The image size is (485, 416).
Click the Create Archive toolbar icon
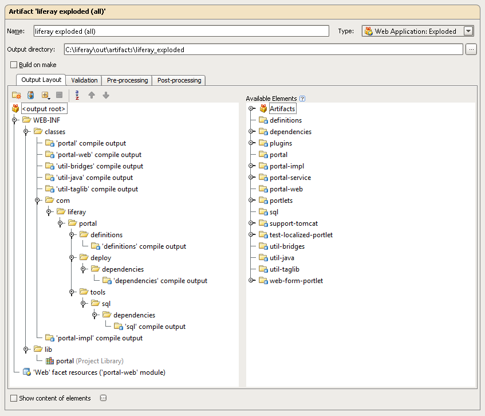click(x=31, y=95)
